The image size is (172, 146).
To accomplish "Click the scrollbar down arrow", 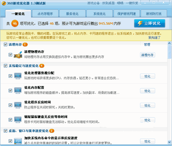I will click(x=169, y=142).
